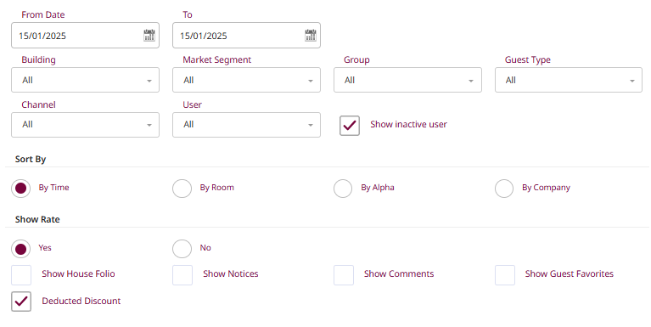Select Yes for Show Rate
This screenshot has width=651, height=327.
20,249
